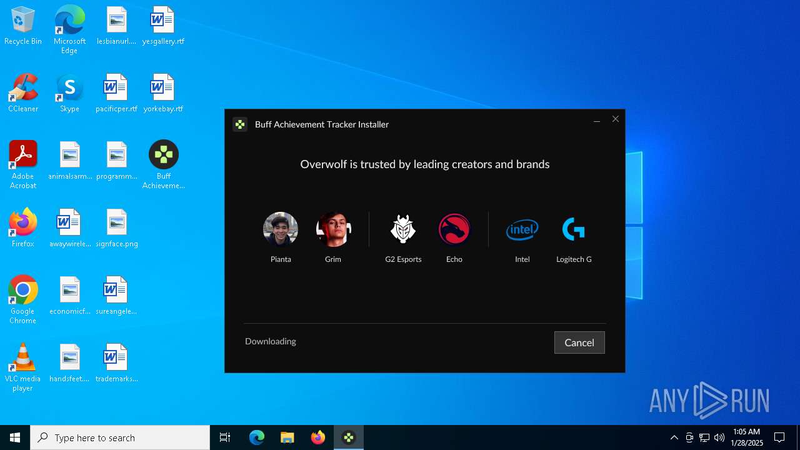The height and width of the screenshot is (450, 800).
Task: Click the G2 Esports logo
Action: point(403,229)
